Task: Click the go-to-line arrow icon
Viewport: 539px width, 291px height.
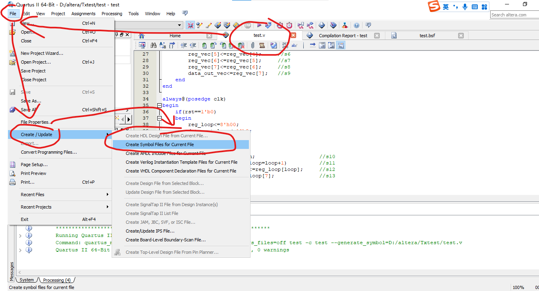Action: (x=313, y=45)
